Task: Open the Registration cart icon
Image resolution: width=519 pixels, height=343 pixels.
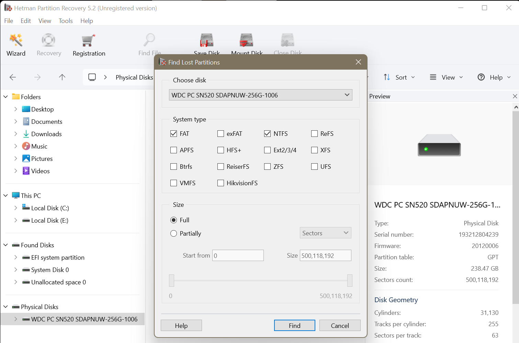Action: tap(89, 40)
